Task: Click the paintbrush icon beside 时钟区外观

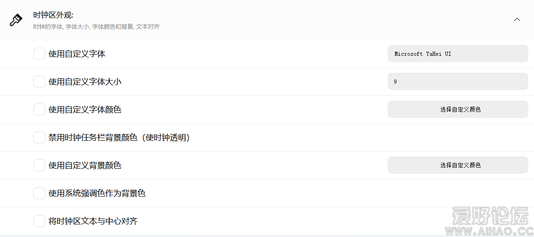Action: 16,20
